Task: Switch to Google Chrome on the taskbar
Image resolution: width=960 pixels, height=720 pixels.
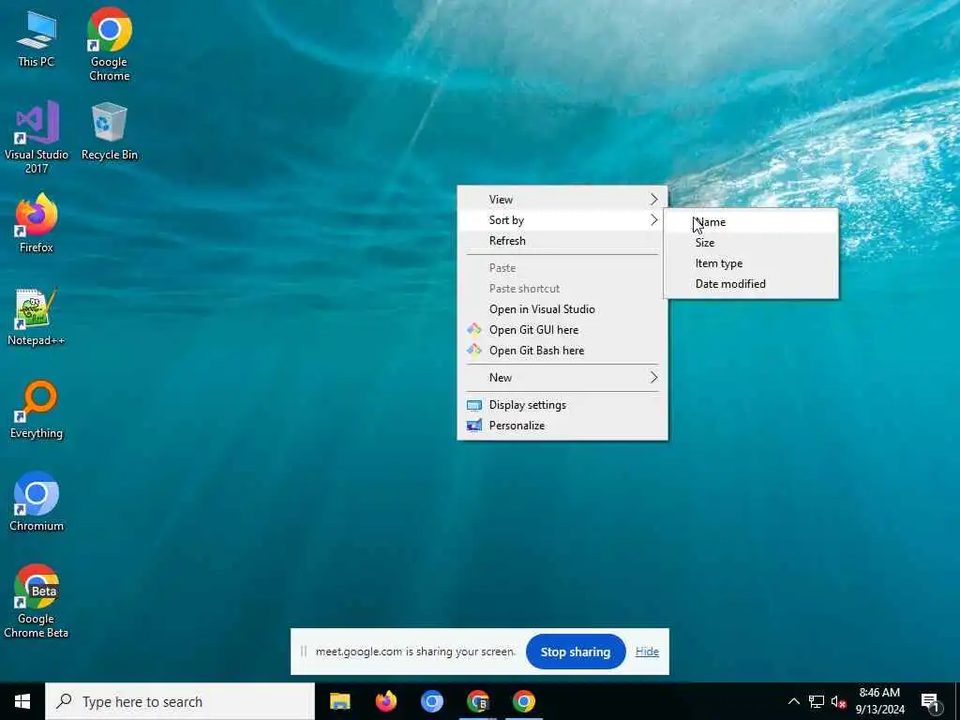Action: (x=523, y=701)
